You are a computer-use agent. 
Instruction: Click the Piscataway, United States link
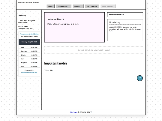[29, 34]
